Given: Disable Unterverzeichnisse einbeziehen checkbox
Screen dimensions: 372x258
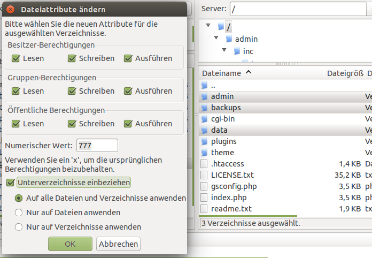Looking at the screenshot, I should click(x=11, y=183).
